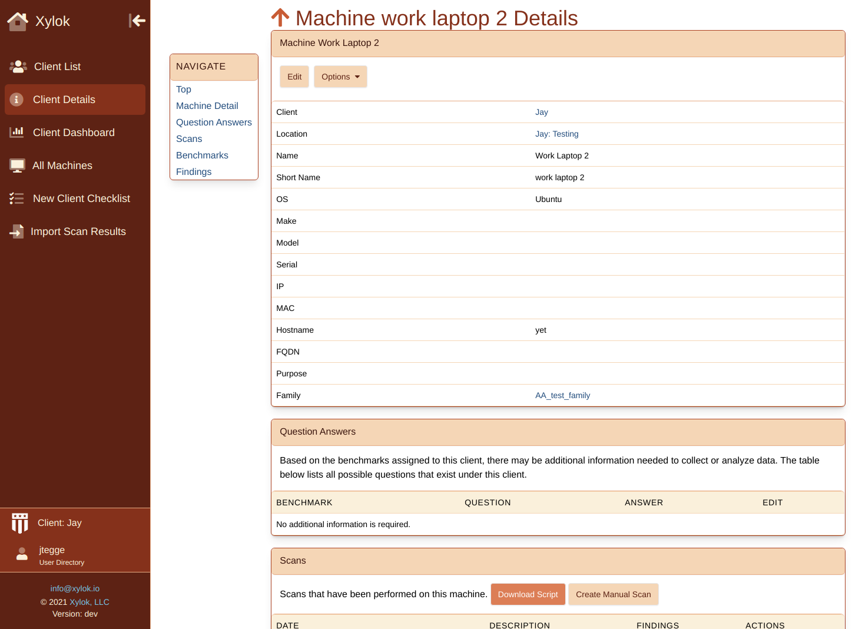
Task: Click No additional information is required row
Action: [558, 524]
